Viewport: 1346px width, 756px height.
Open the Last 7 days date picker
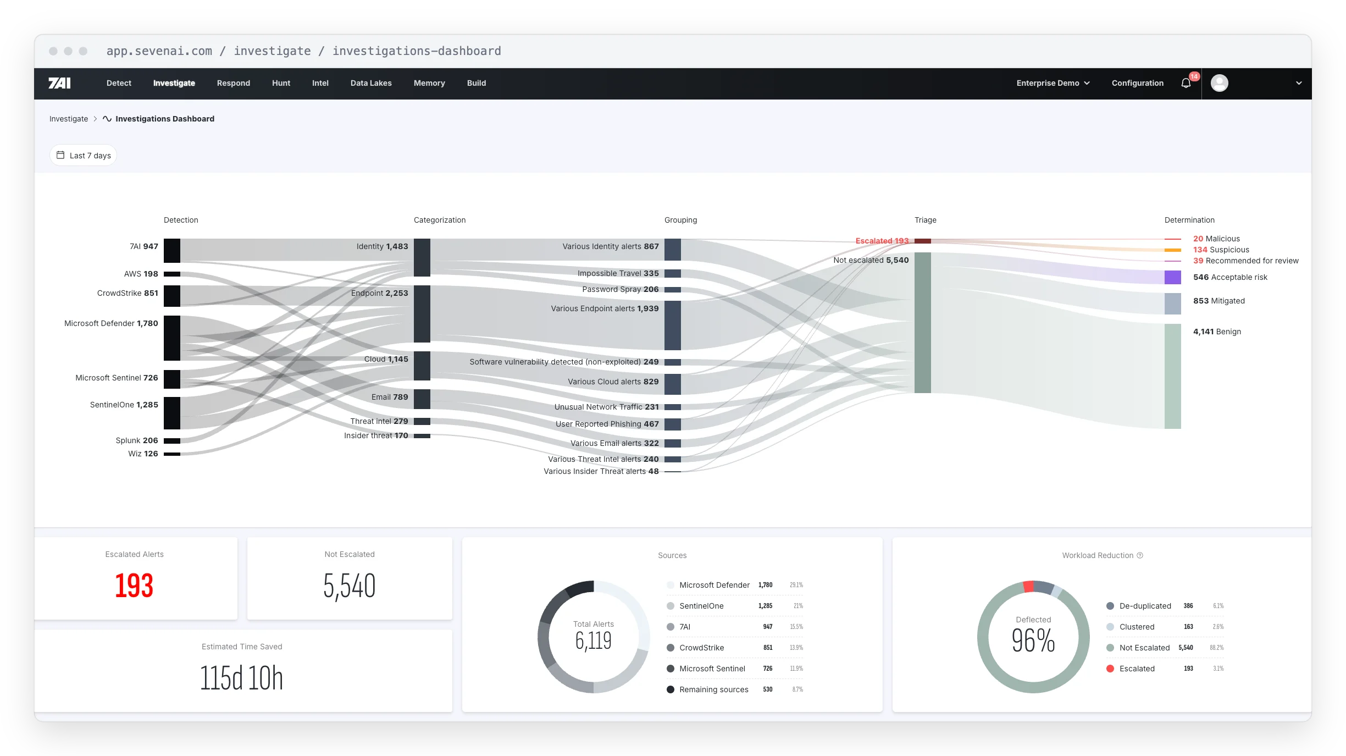click(x=84, y=155)
